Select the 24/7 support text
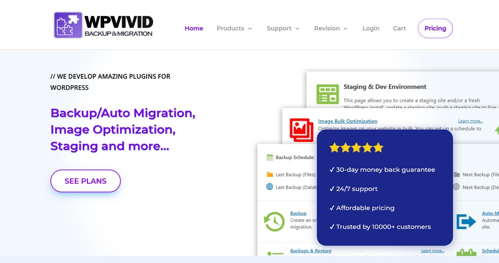This screenshot has height=263, width=499. click(x=353, y=189)
